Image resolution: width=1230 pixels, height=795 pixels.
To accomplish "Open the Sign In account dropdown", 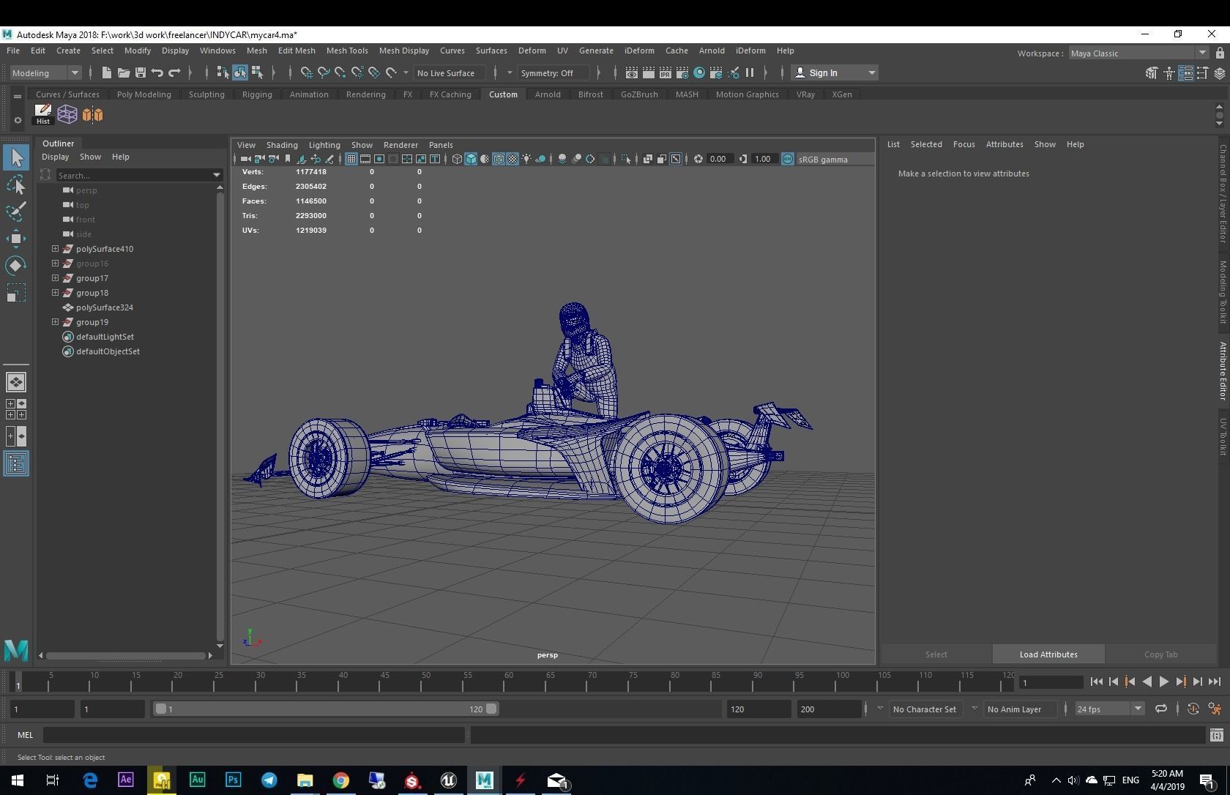I will (x=835, y=72).
